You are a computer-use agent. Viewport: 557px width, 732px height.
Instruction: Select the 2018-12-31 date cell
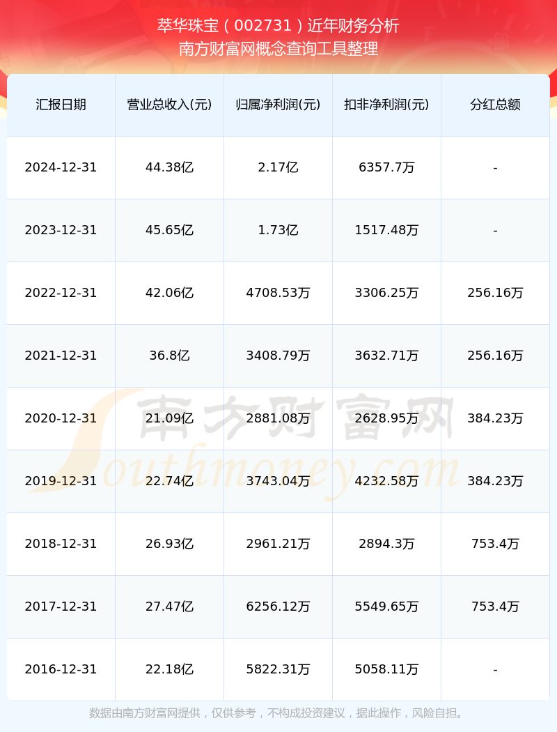tap(61, 544)
